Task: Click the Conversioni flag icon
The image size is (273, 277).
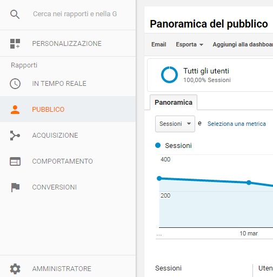Action: pyautogui.click(x=15, y=187)
